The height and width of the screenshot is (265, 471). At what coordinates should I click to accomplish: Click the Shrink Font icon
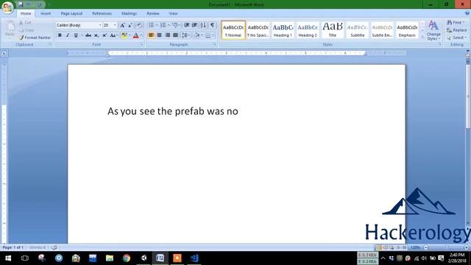pos(130,25)
